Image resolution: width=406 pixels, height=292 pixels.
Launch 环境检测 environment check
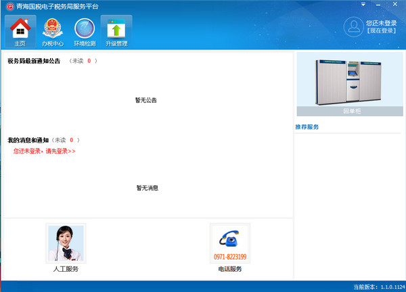point(85,30)
